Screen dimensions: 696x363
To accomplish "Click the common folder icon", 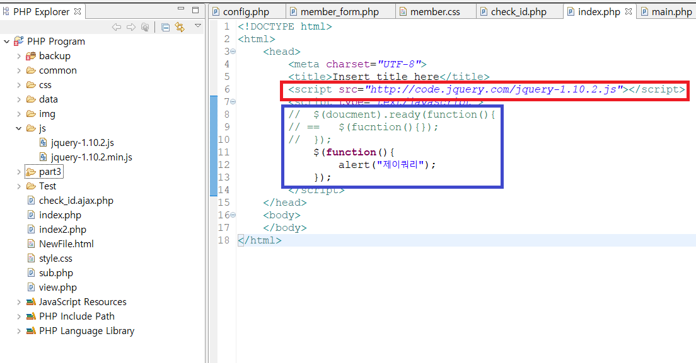I will 31,70.
